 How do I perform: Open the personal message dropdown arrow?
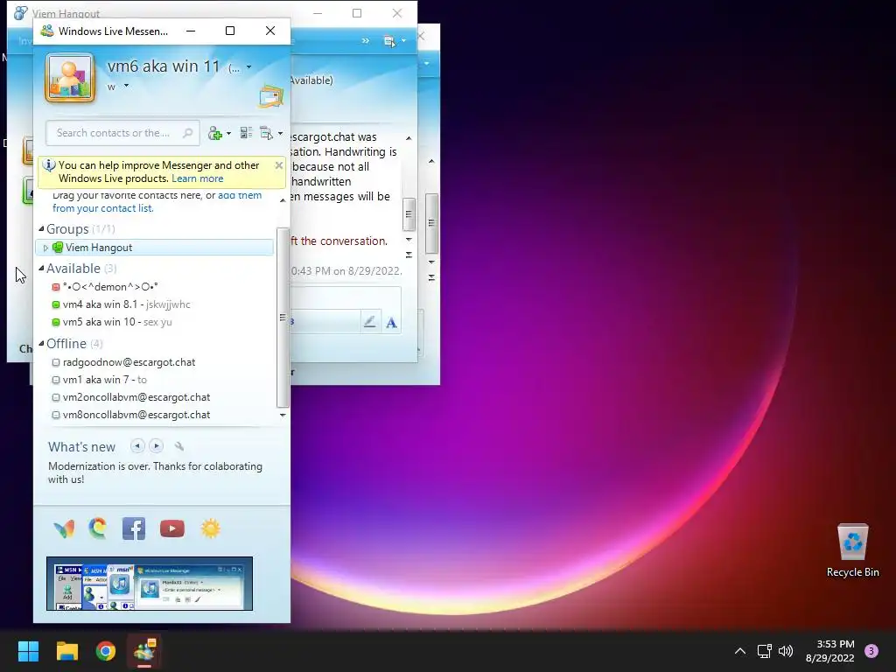[126, 87]
